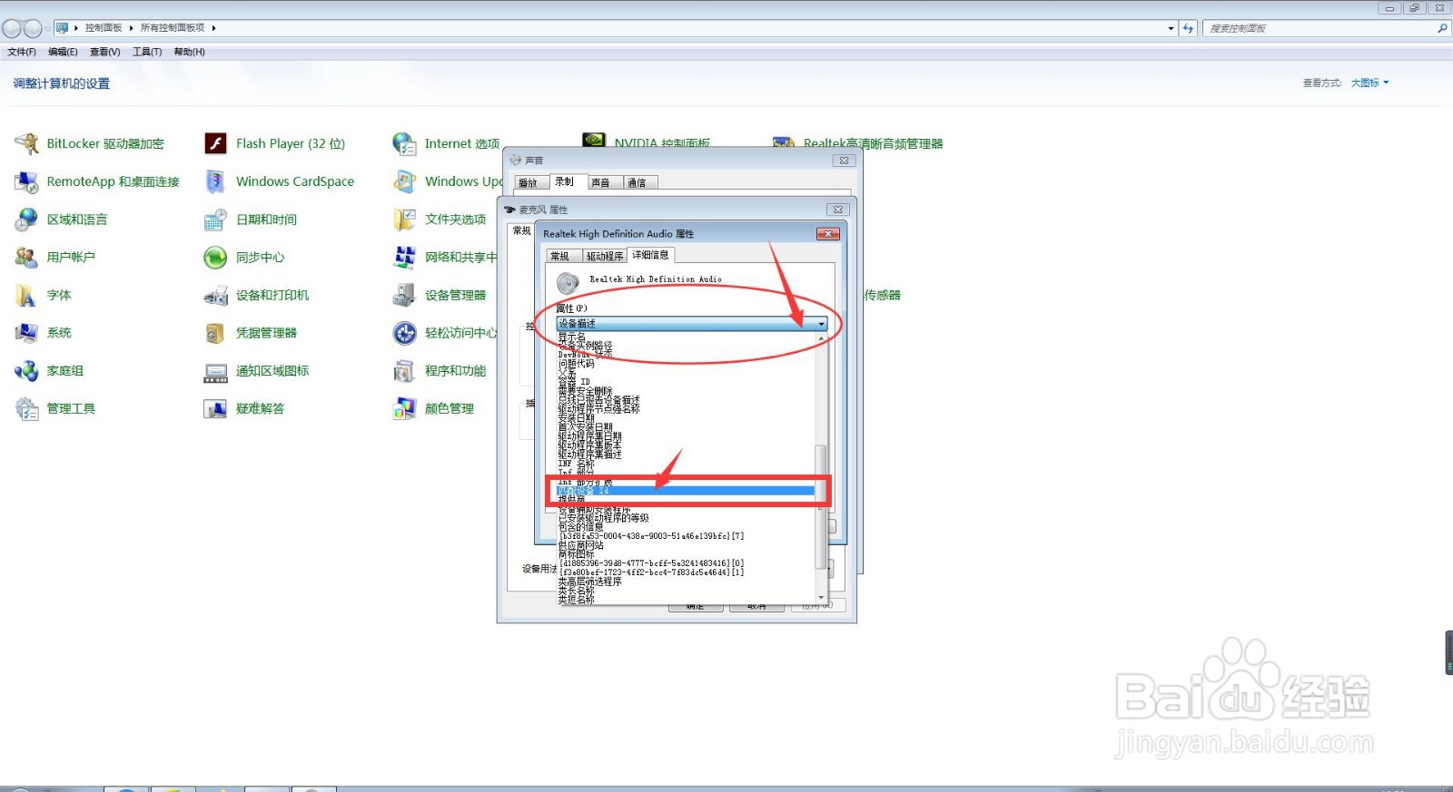Open the 轻松访问中心 icon
This screenshot has width=1453, height=792.
(404, 333)
